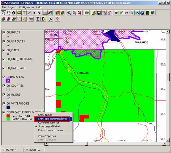Click the longitude readout 105 06 5.00 W
The height and width of the screenshot is (153, 171).
pos(34,150)
